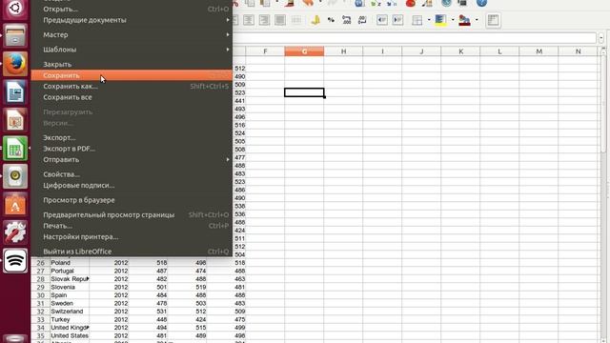Open LibreOffice Impress from the launcher
The height and width of the screenshot is (343, 610).
point(15,120)
